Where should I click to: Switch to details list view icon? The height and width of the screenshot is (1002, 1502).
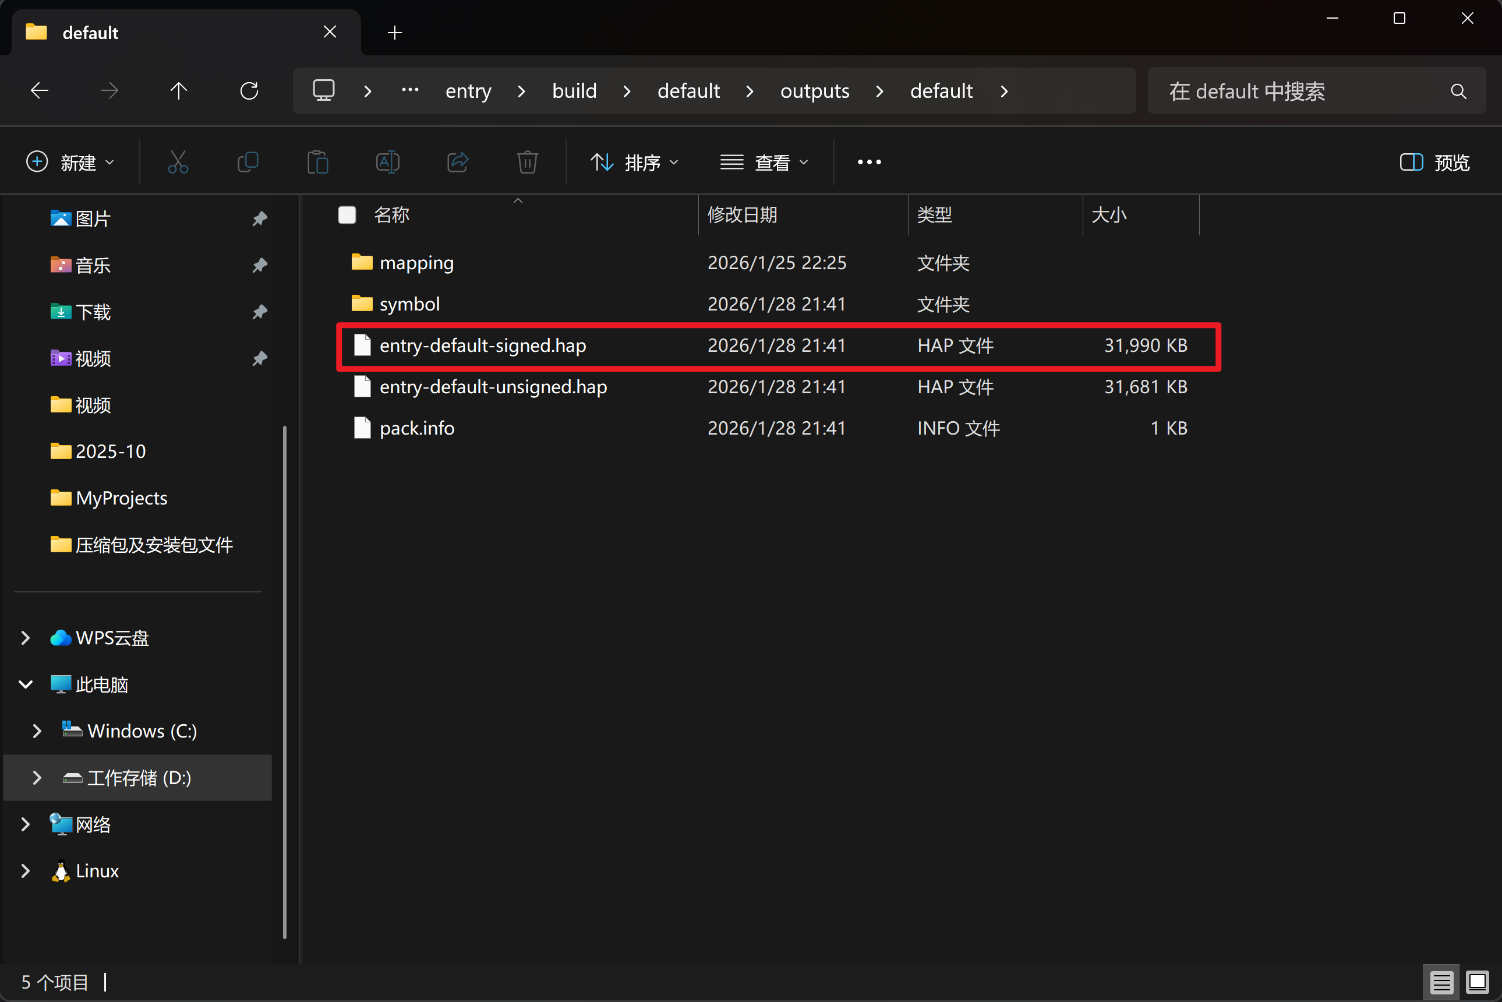tap(1441, 982)
